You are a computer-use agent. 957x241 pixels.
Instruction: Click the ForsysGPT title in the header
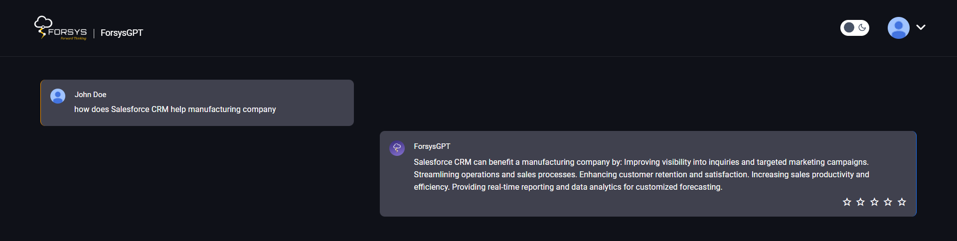(x=122, y=33)
